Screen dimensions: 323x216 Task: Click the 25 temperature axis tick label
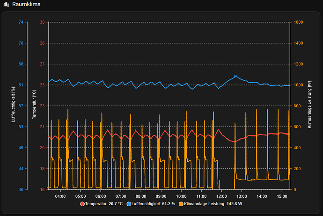[42, 85]
